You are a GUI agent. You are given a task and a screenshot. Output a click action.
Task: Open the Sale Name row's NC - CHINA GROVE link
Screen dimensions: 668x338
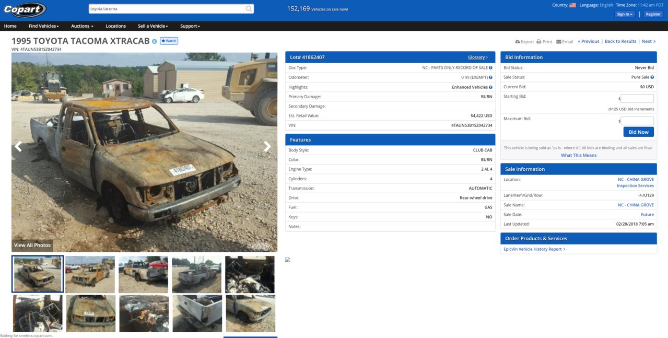point(636,205)
